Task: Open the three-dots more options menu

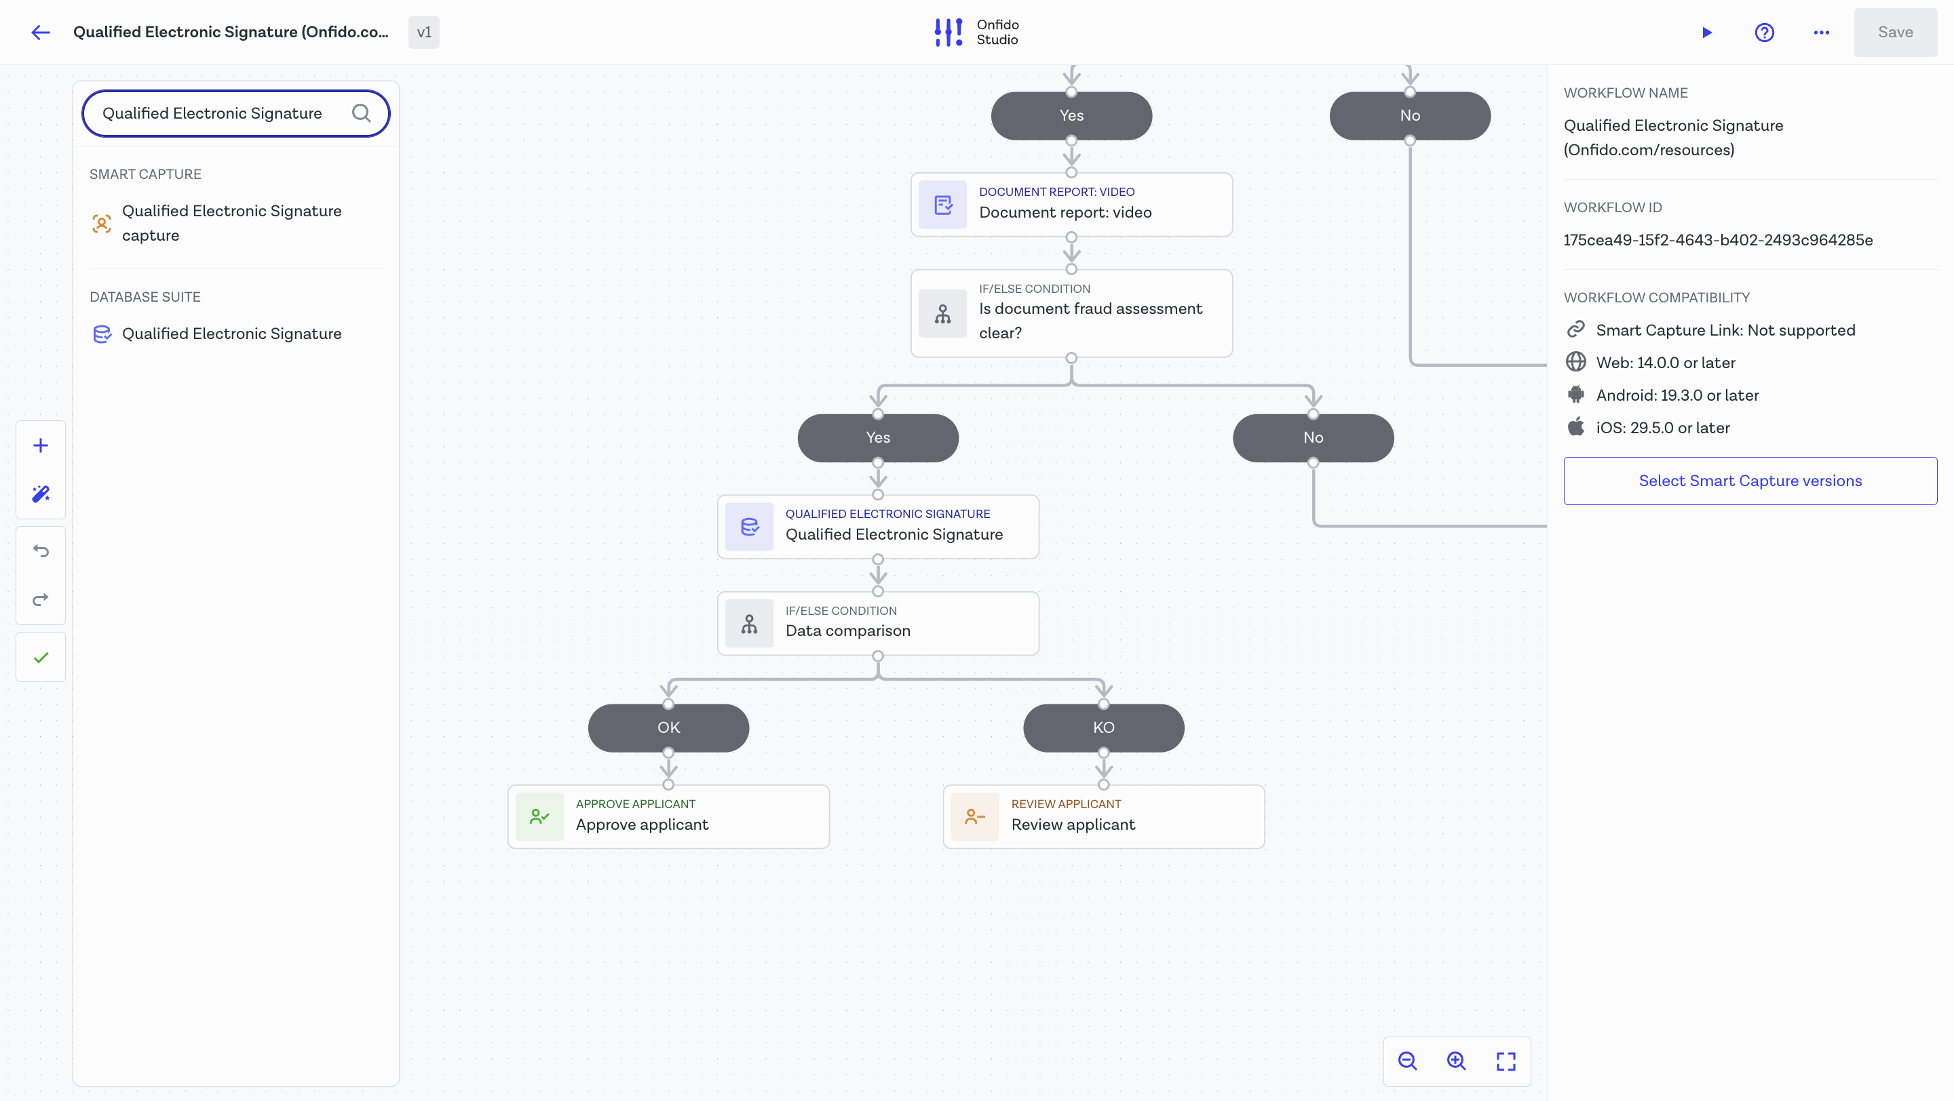Action: [x=1821, y=32]
